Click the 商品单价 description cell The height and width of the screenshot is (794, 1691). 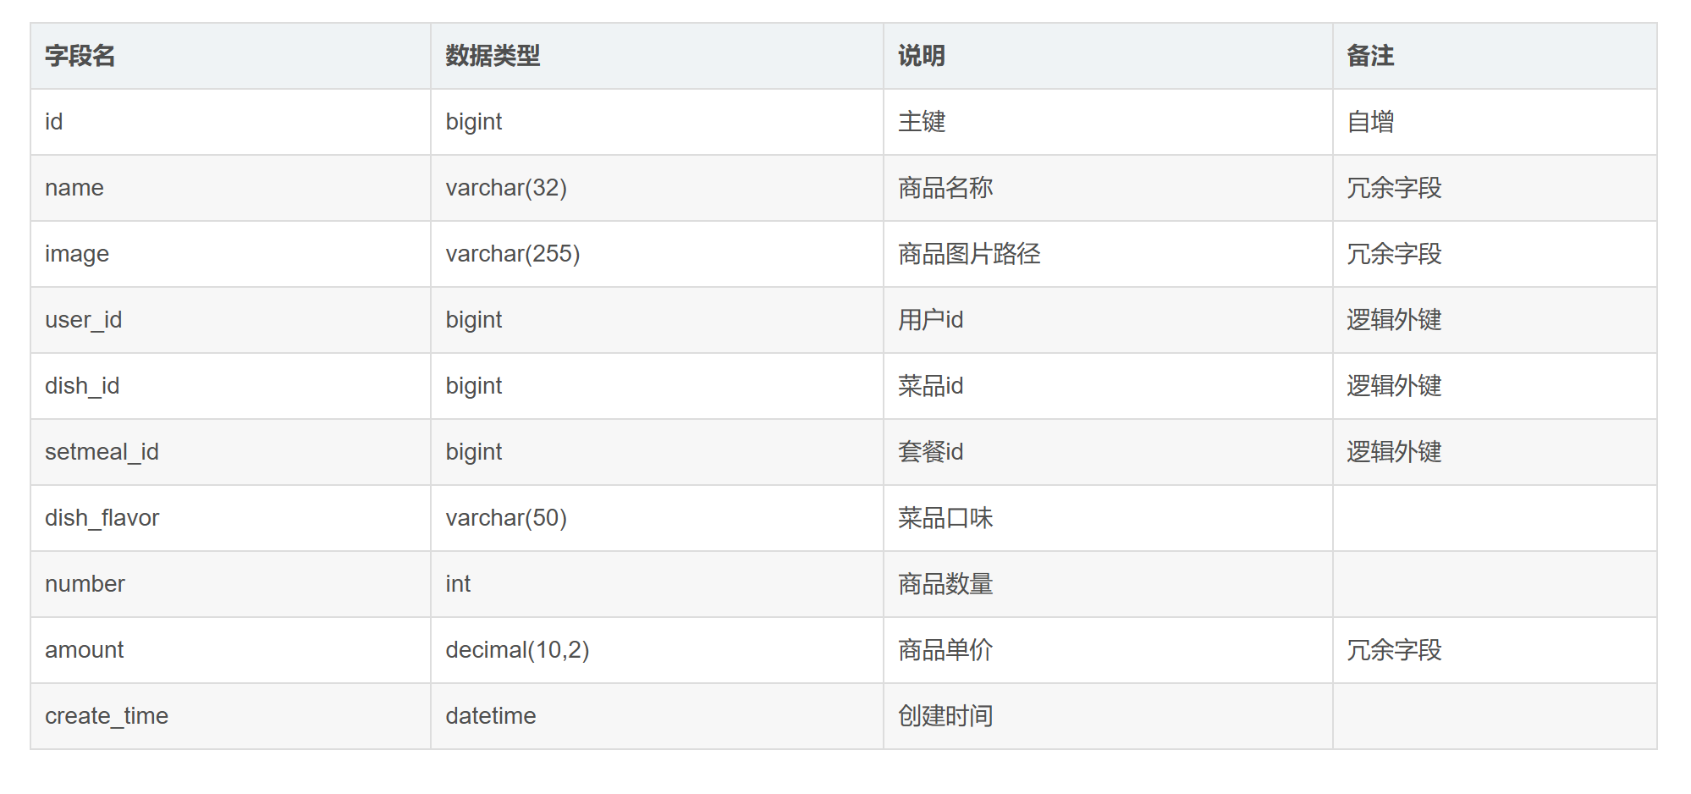tap(1108, 650)
